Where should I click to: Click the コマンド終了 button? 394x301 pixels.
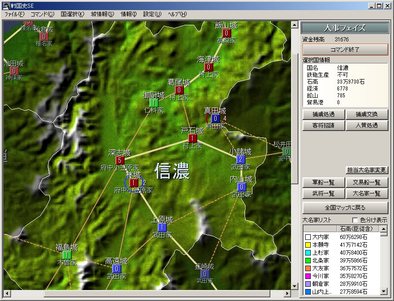[x=345, y=50]
